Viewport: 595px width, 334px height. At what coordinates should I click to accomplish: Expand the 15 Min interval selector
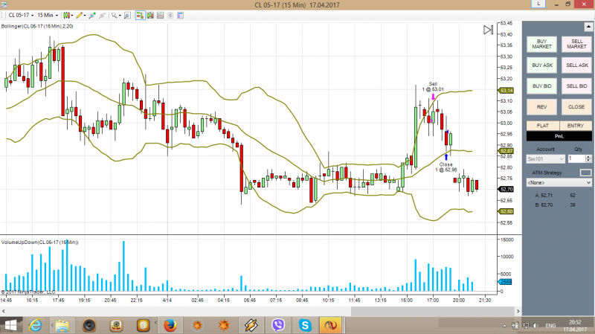(x=48, y=15)
